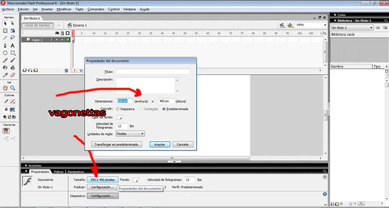Image resolution: width=389 pixels, height=208 pixels.
Task: Open the Insertar menu
Action: point(47,9)
